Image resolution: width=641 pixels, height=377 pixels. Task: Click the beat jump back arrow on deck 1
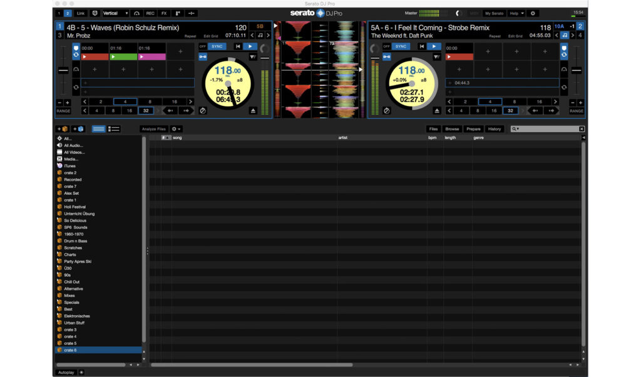(170, 111)
